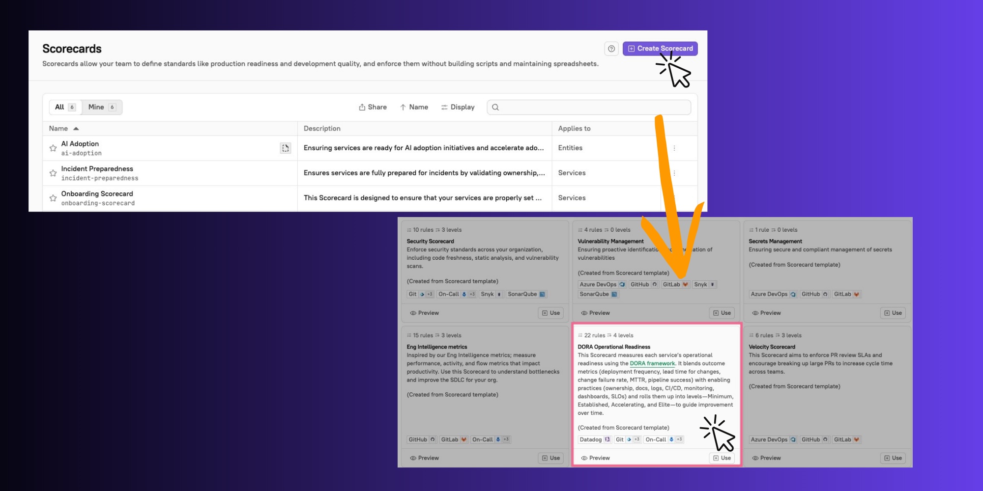Click the Share button
The height and width of the screenshot is (491, 983).
(373, 107)
